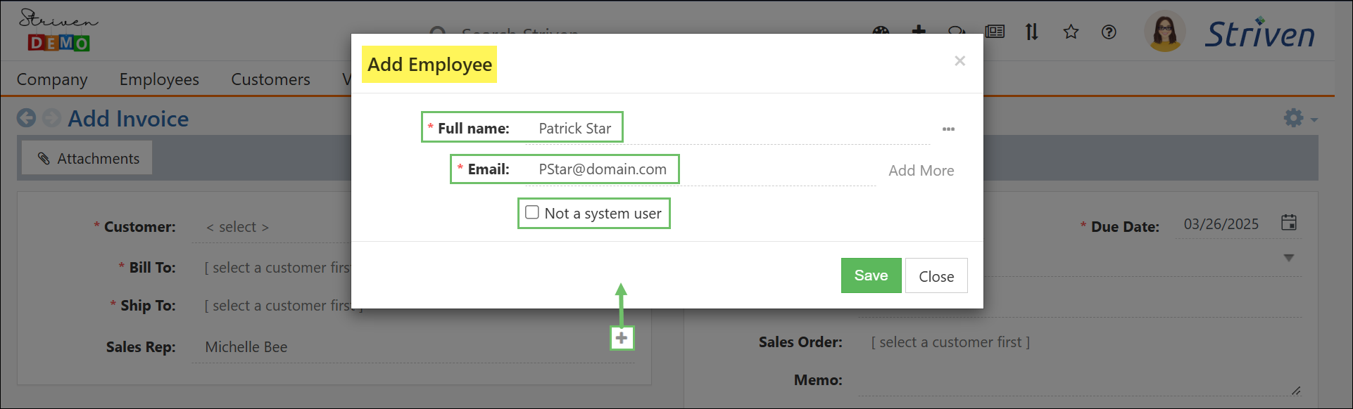Image resolution: width=1353 pixels, height=409 pixels.
Task: Open the Company menu
Action: pyautogui.click(x=52, y=79)
